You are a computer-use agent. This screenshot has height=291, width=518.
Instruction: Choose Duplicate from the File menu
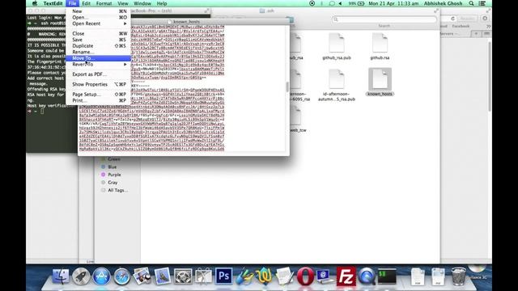99,46
